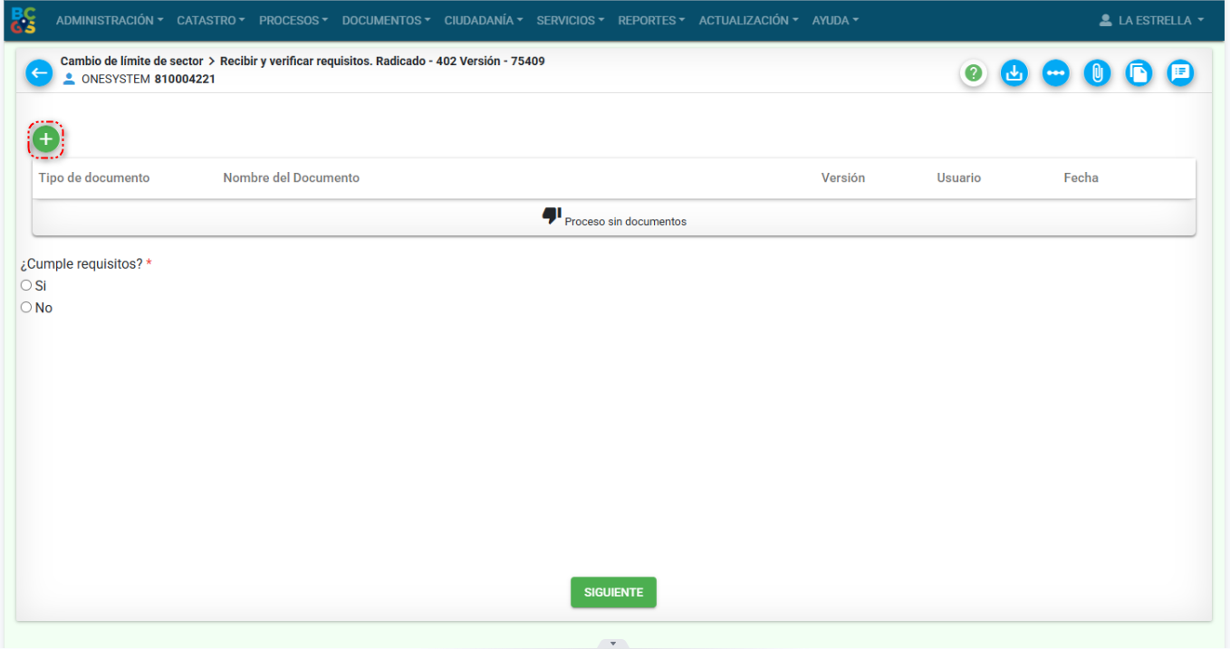The height and width of the screenshot is (649, 1230).
Task: Select the 'No' radio option
Action: 26,308
